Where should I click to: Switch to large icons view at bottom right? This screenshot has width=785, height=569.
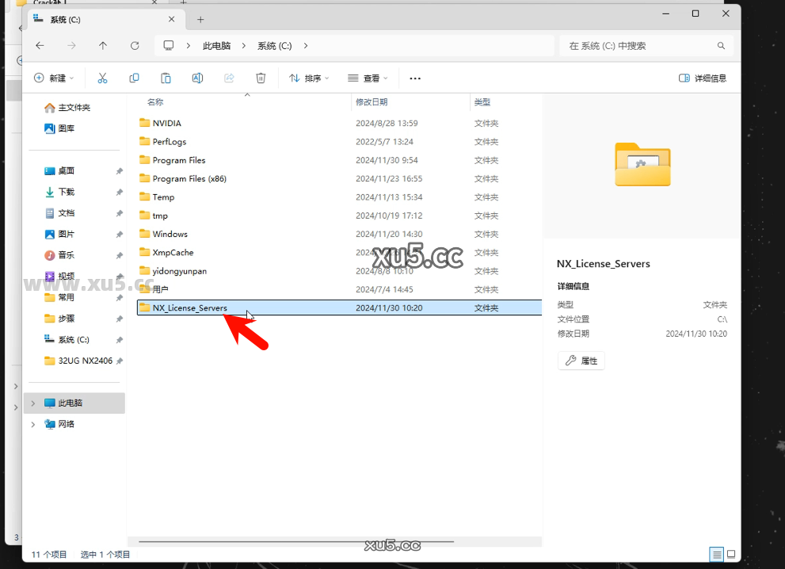tap(731, 554)
